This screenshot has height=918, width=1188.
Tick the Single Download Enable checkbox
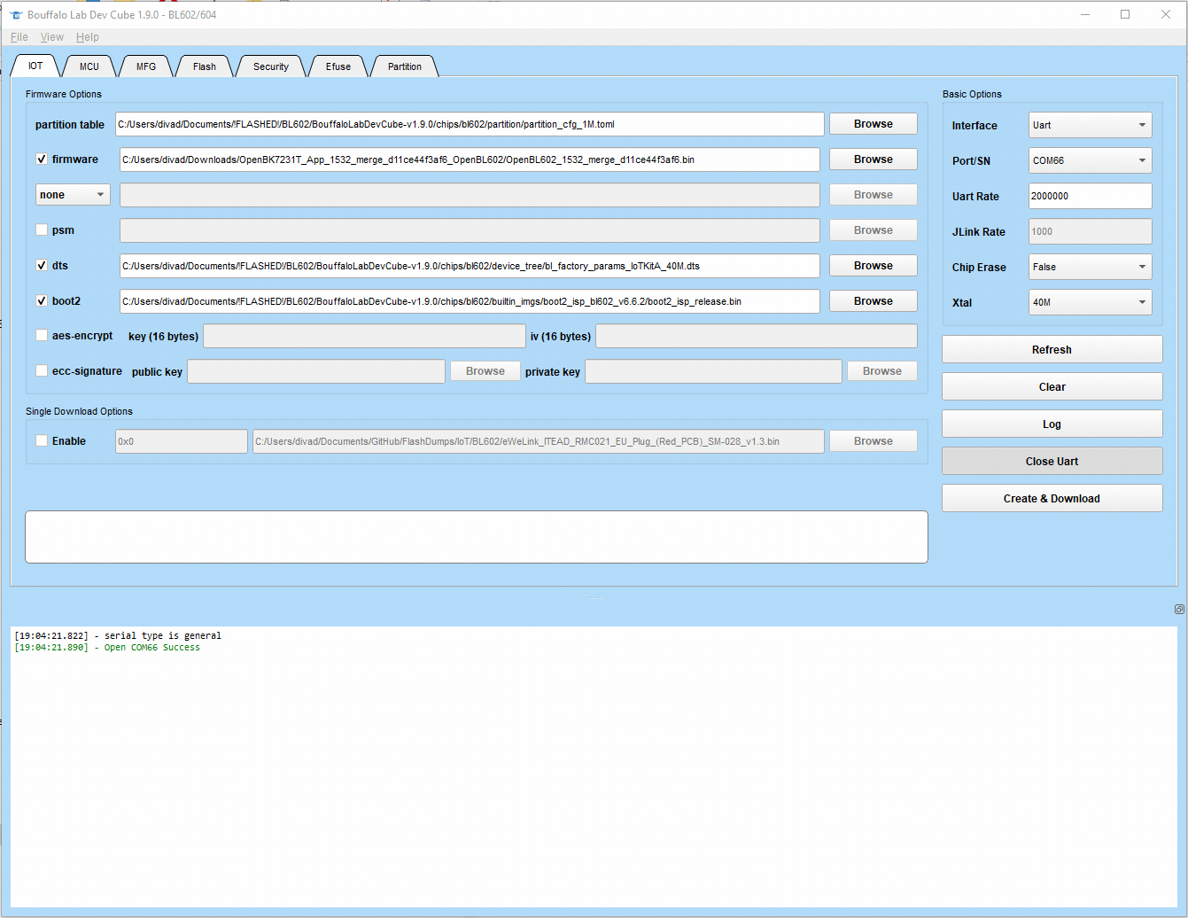point(42,441)
